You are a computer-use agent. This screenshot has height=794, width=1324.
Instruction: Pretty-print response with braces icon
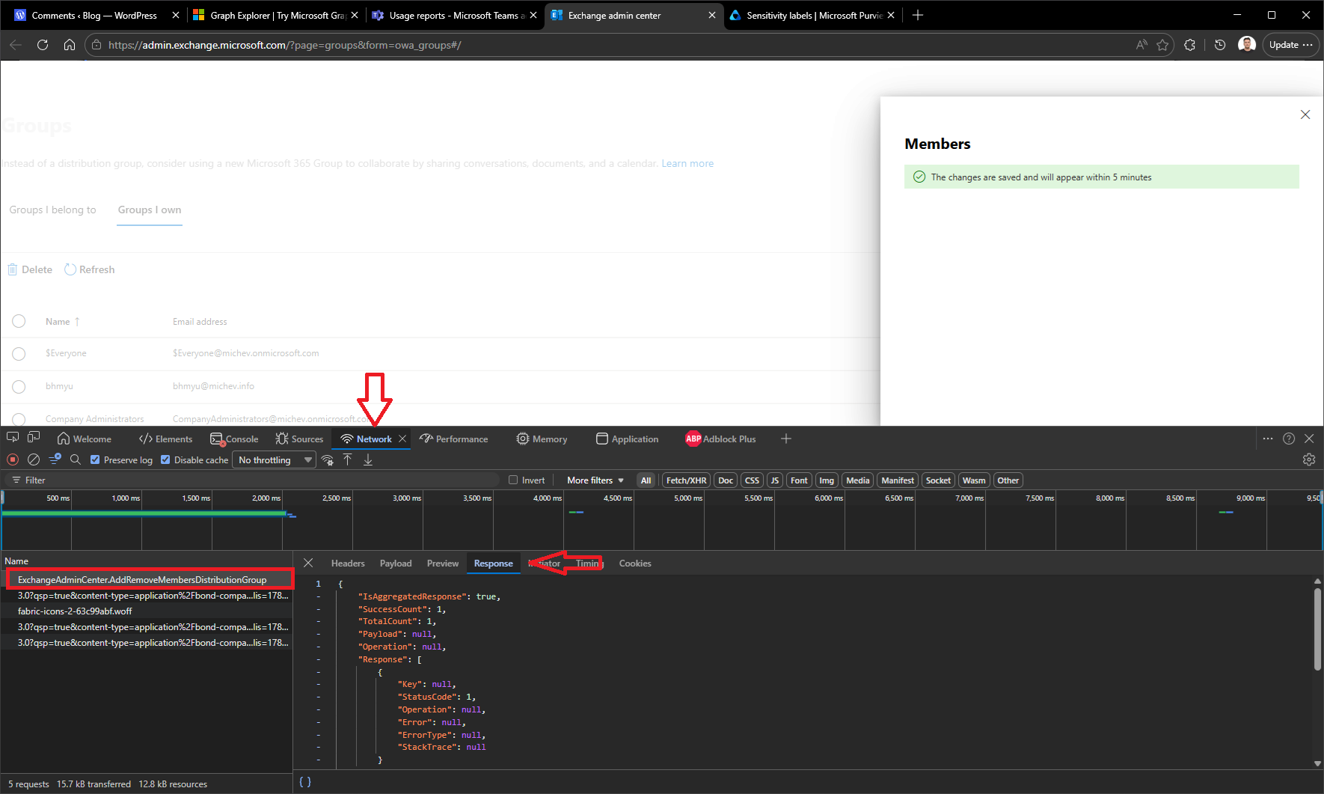305,782
